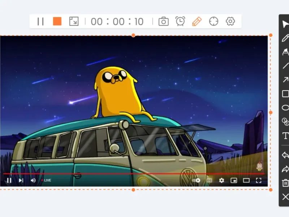The width and height of the screenshot is (289, 217).
Task: Select the ellipse shape tool
Action: 285,107
